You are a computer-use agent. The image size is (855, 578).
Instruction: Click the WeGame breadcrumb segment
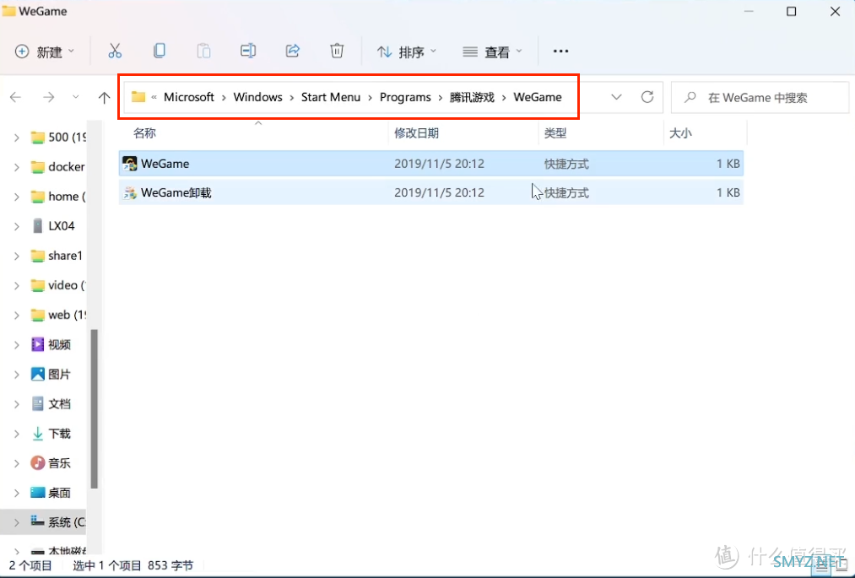click(538, 97)
